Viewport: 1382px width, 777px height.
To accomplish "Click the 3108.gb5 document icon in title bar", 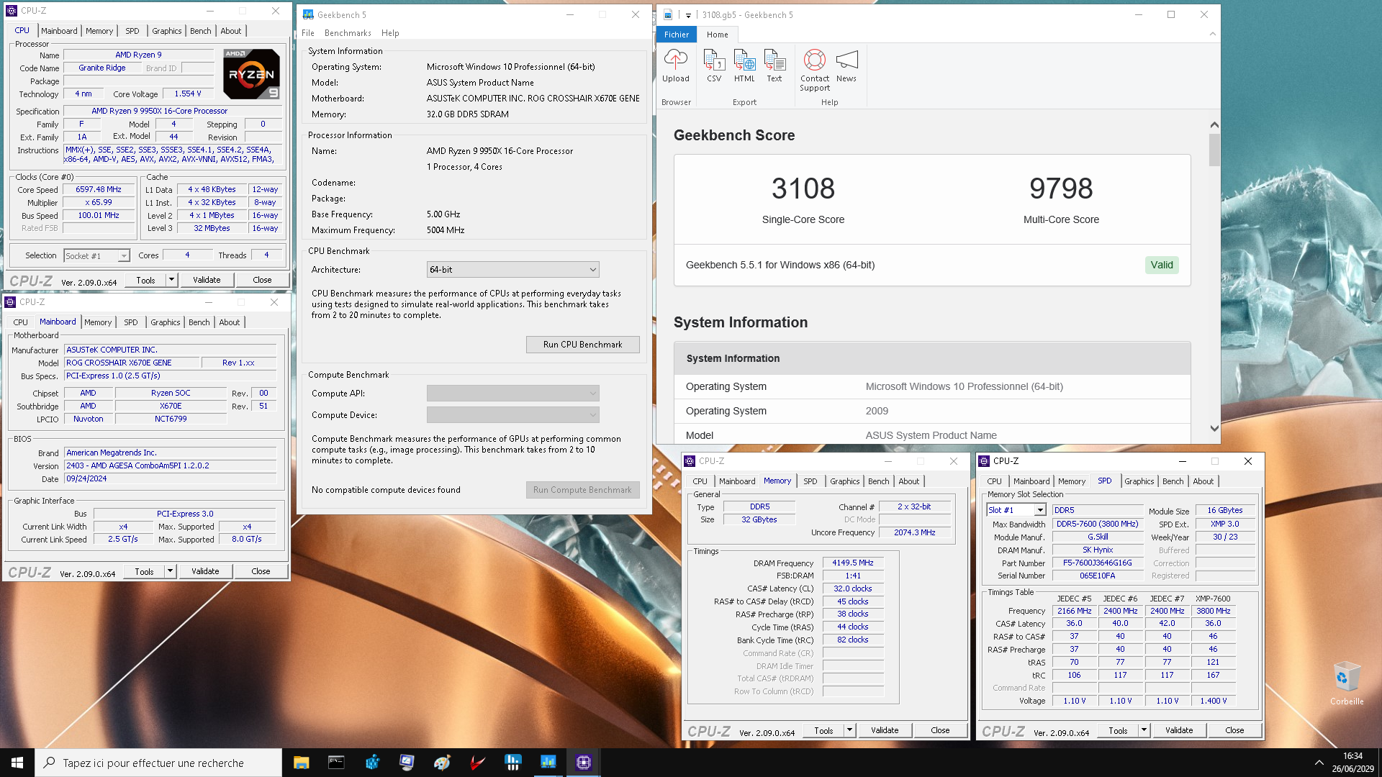I will 667,14.
